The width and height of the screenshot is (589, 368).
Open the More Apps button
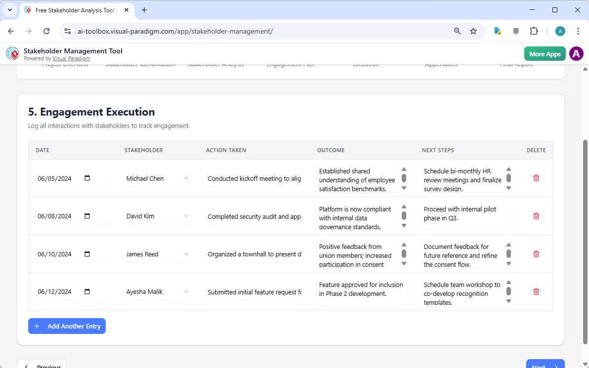coord(545,53)
